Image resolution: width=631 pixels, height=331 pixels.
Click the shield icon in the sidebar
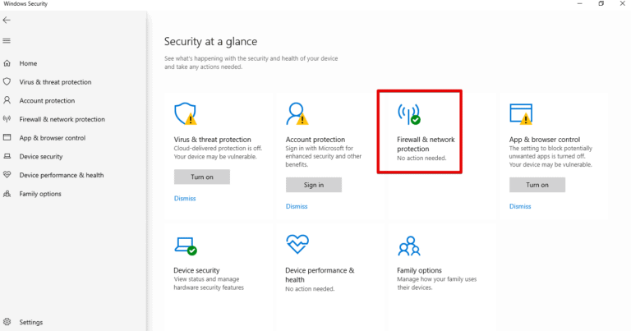pos(7,81)
